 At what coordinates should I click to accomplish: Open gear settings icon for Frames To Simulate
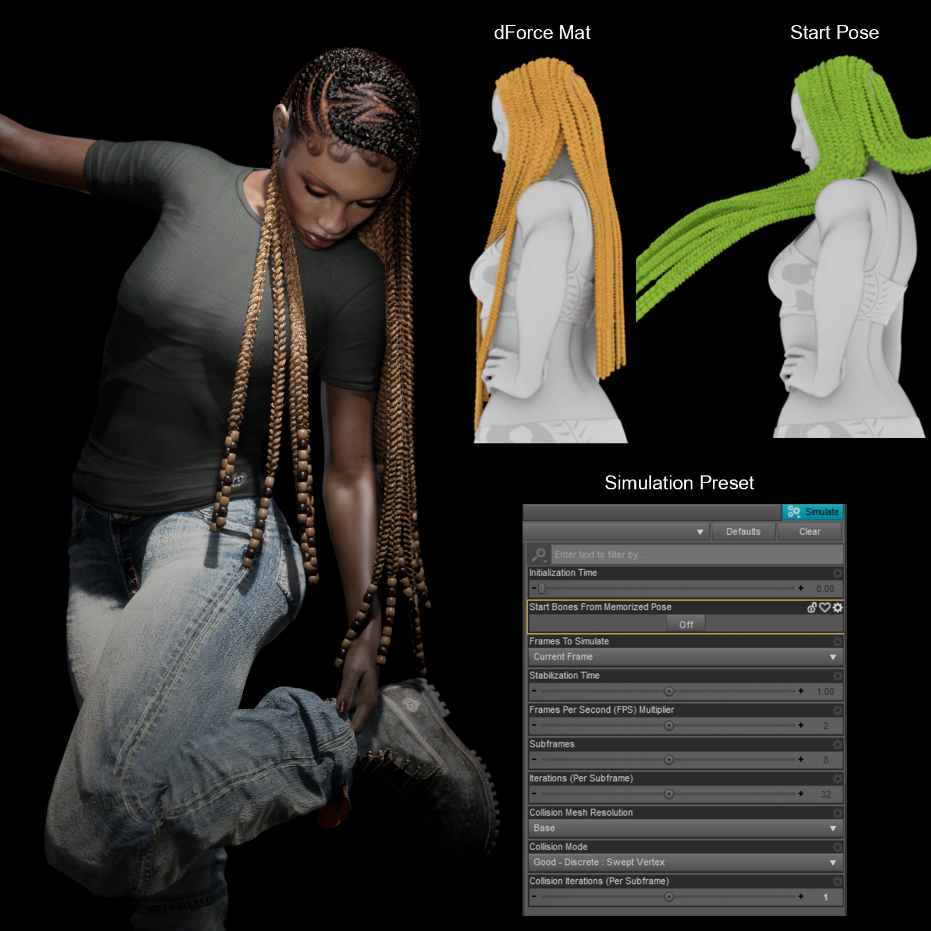(837, 641)
